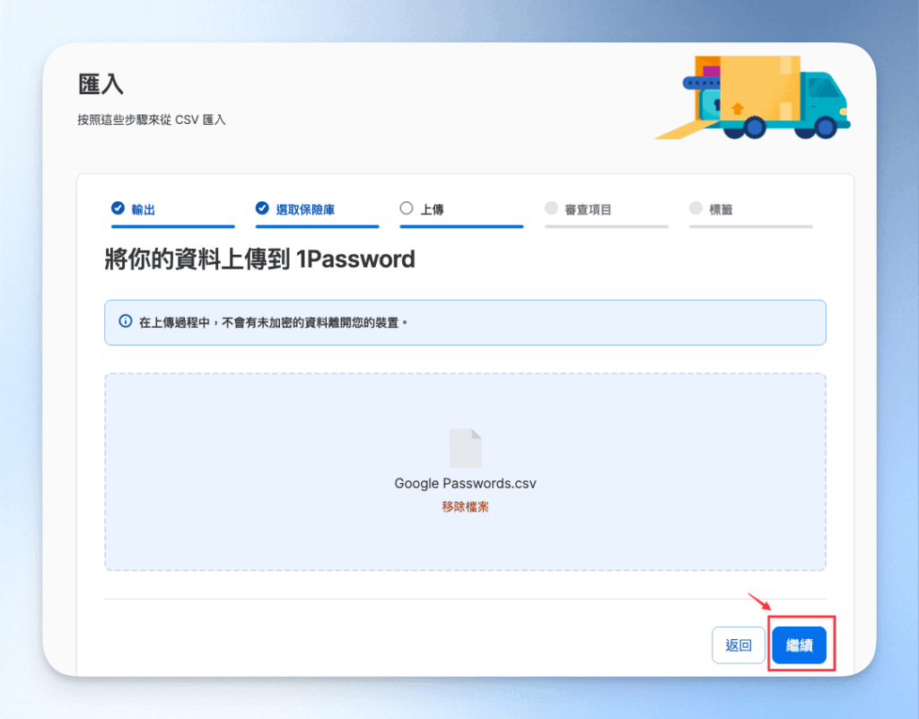Select the 輸出 step tab
This screenshot has height=719, width=919.
173,214
